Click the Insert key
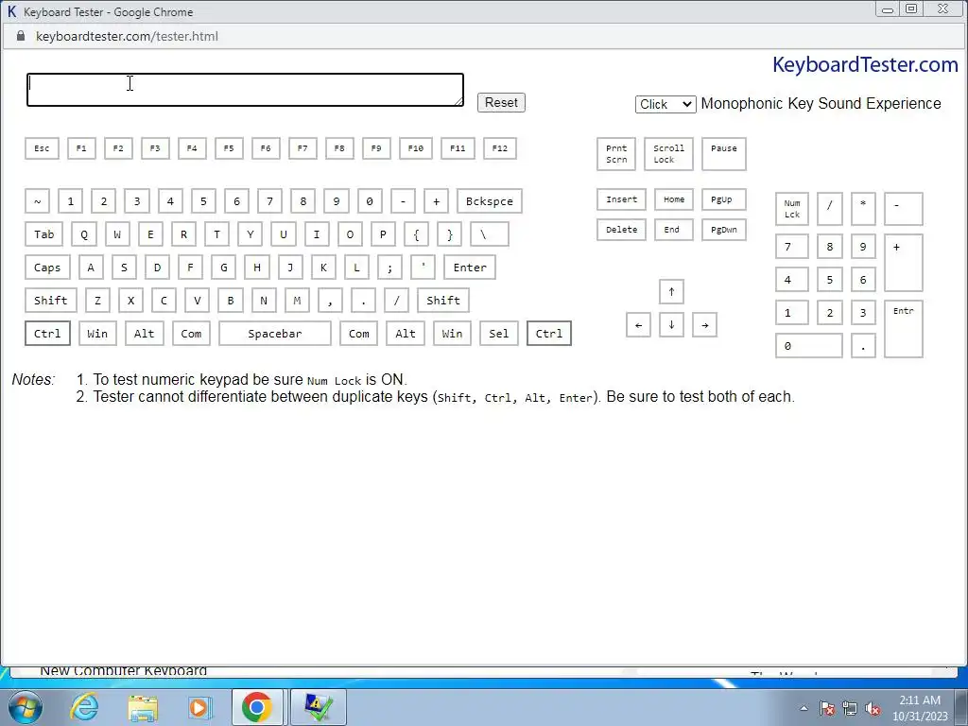The image size is (968, 726). tap(622, 199)
